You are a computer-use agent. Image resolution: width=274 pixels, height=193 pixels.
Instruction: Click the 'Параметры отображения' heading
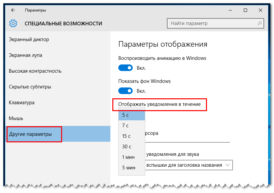point(163,44)
